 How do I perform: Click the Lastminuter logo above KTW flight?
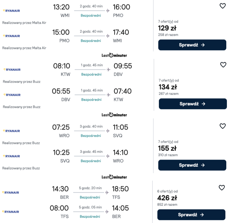point(114,55)
